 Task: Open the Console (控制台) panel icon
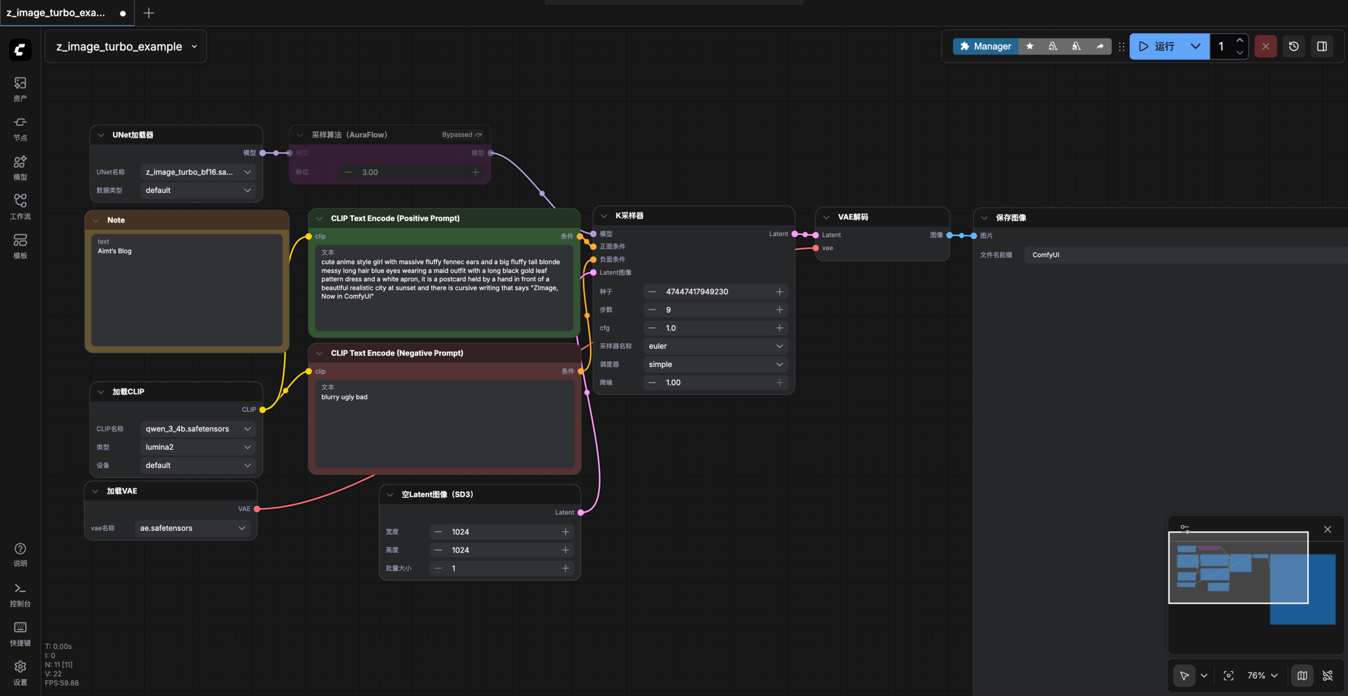[x=20, y=594]
